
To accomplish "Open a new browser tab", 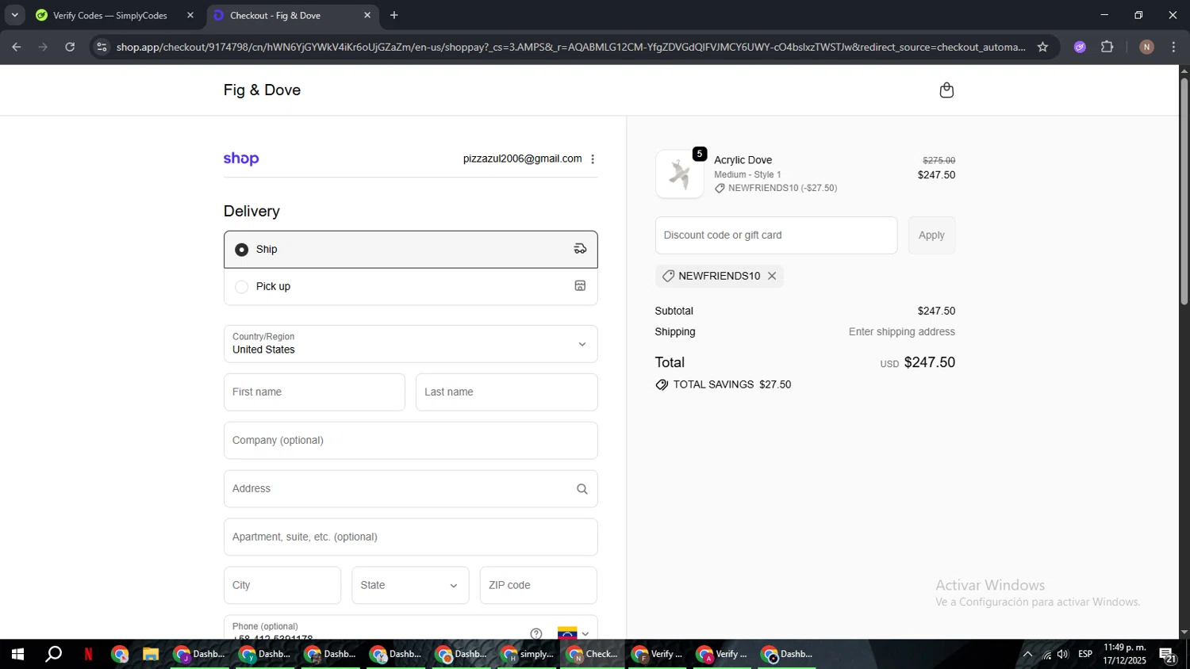I will (394, 15).
